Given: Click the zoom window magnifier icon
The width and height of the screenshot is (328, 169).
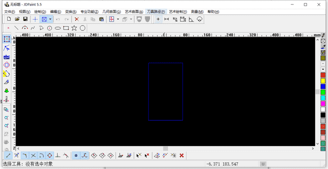Looking at the screenshot, I should click(x=6, y=110).
